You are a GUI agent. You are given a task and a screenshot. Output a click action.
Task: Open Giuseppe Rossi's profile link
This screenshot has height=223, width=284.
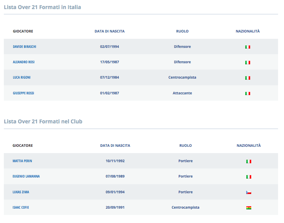point(23,93)
